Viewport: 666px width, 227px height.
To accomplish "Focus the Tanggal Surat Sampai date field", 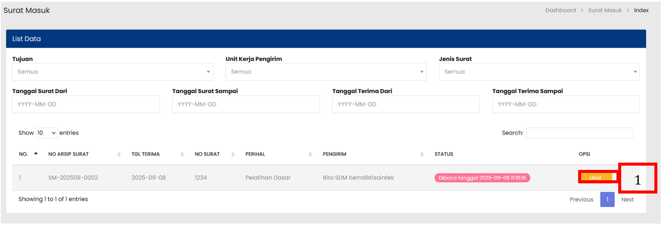I will pyautogui.click(x=246, y=104).
